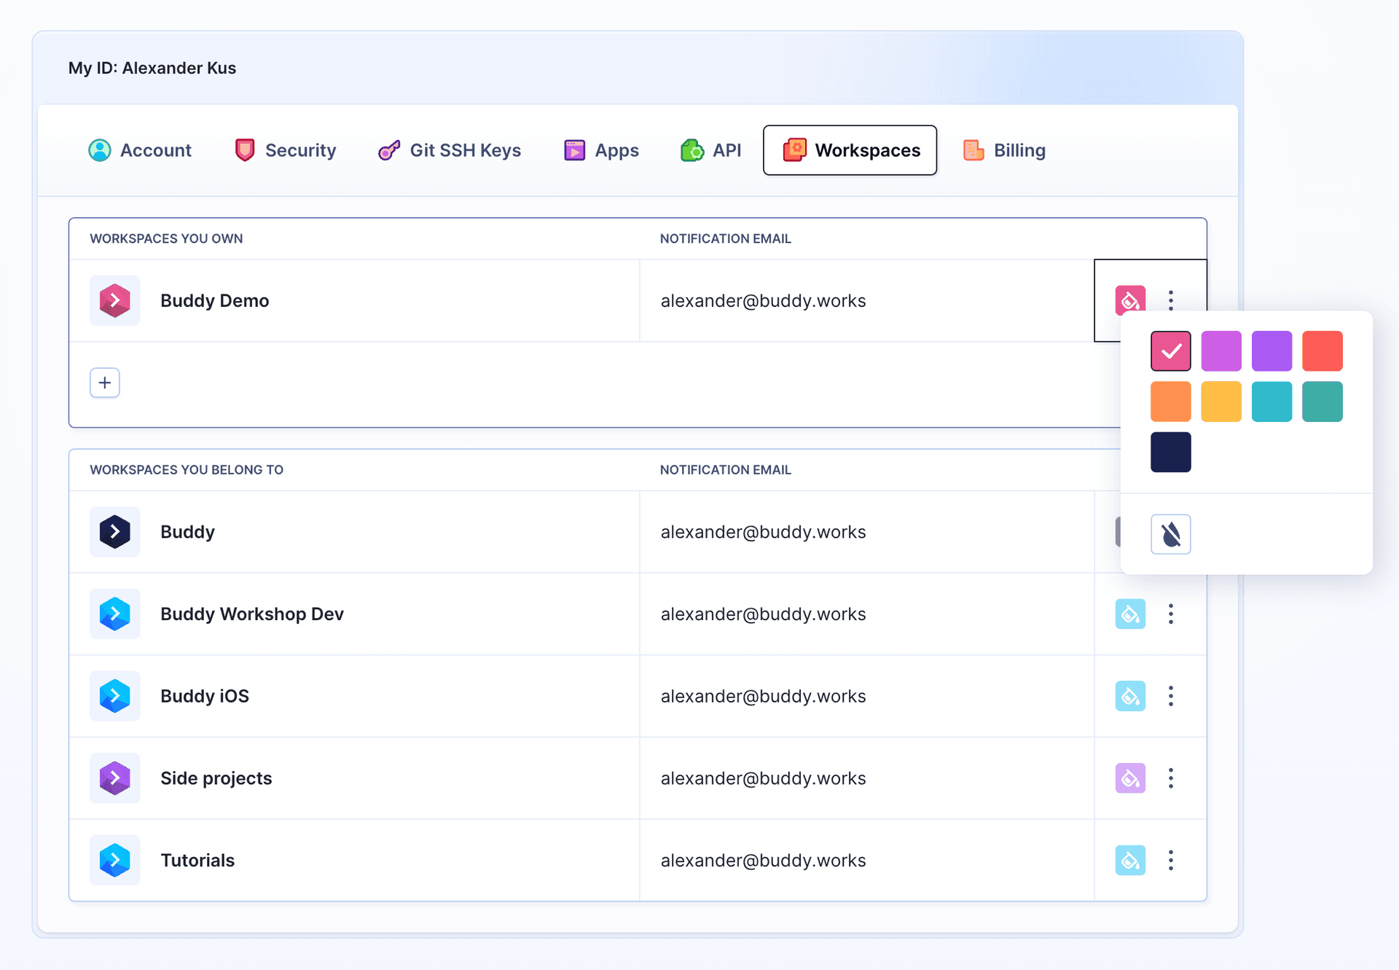
Task: Open the Buddy Demo workspace
Action: (215, 300)
